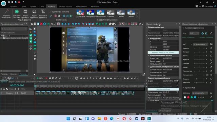Viewport: 217px width, 122px height.
Task: Expand the Scene 0 tree node
Action: 1,36
